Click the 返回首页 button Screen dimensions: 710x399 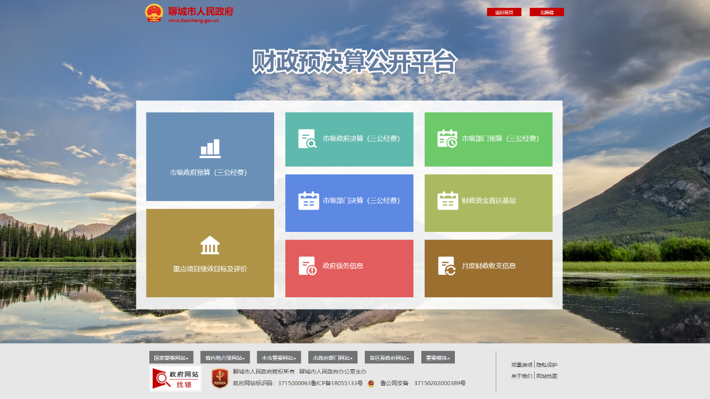504,11
